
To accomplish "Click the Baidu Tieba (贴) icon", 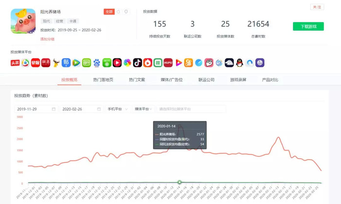I will (x=66, y=63).
